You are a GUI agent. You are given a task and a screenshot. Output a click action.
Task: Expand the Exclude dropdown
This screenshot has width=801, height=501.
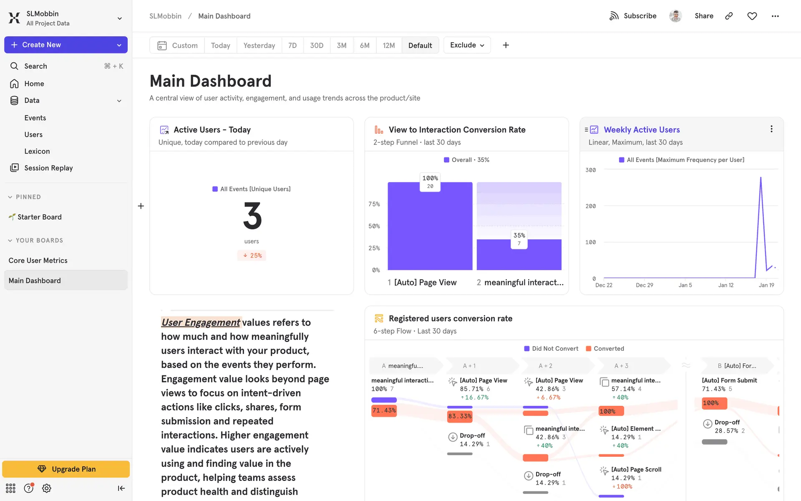pos(467,45)
